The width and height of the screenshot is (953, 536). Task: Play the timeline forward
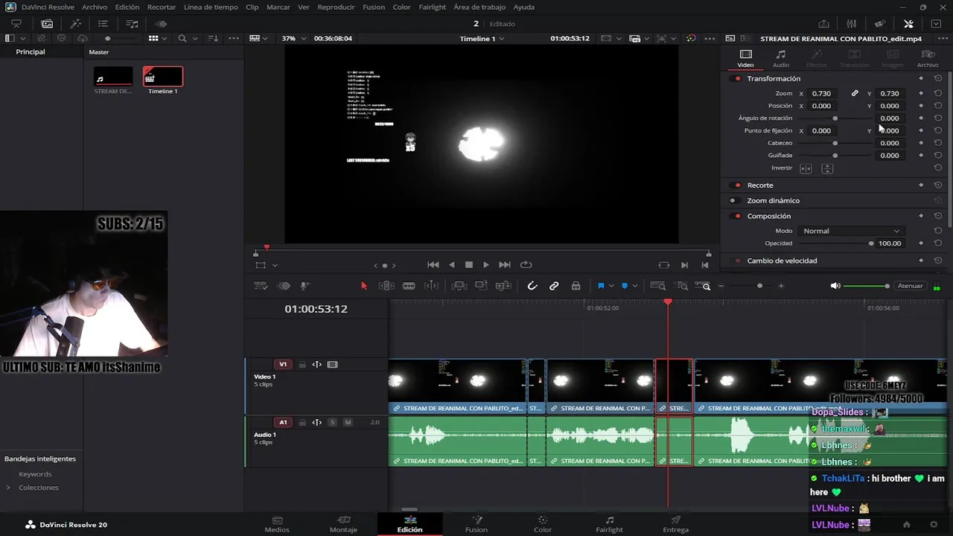486,265
